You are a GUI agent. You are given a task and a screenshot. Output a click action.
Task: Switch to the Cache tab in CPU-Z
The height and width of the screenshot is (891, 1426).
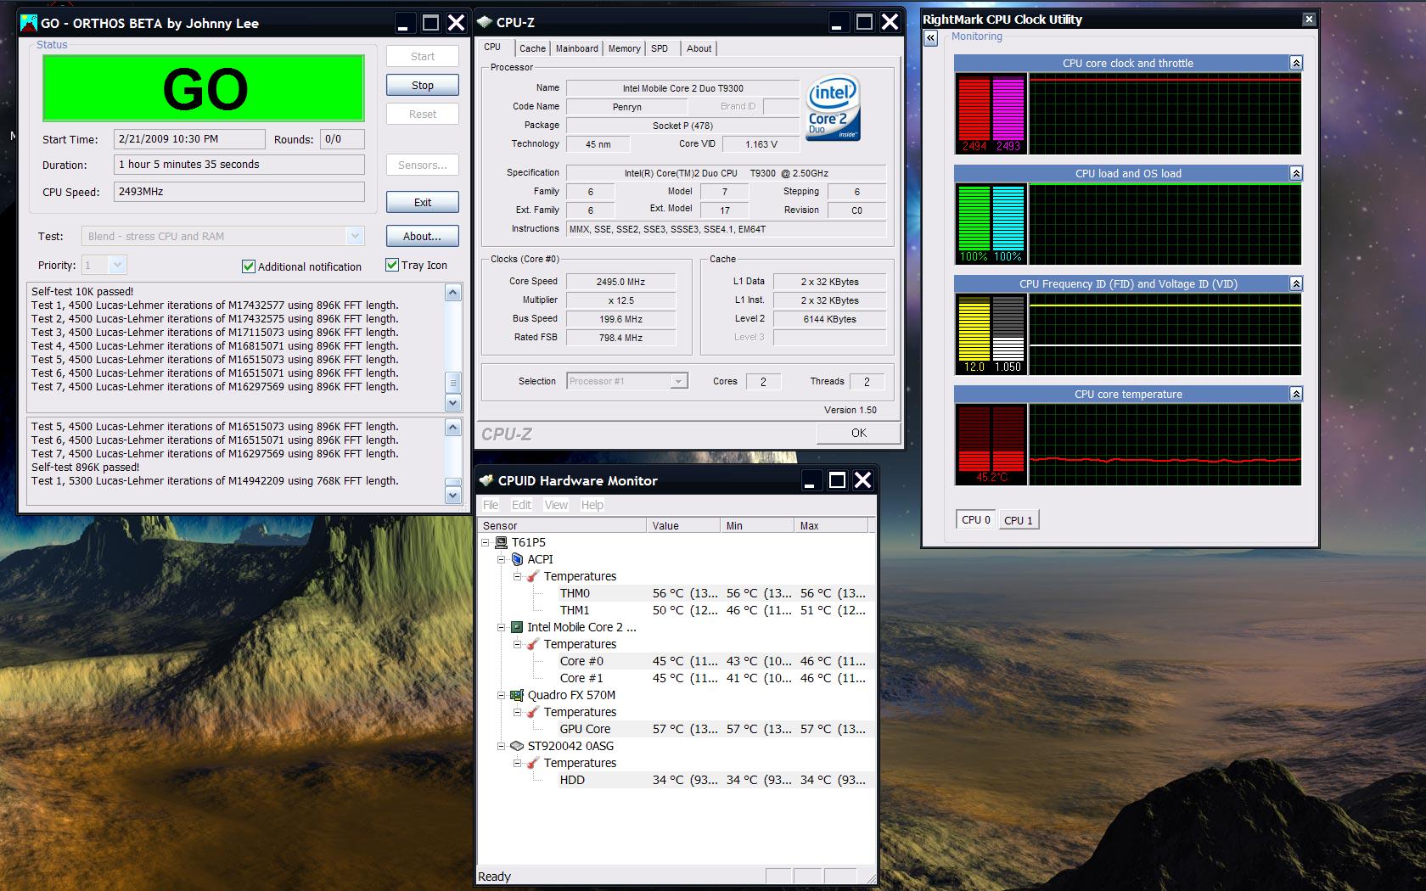click(x=533, y=48)
